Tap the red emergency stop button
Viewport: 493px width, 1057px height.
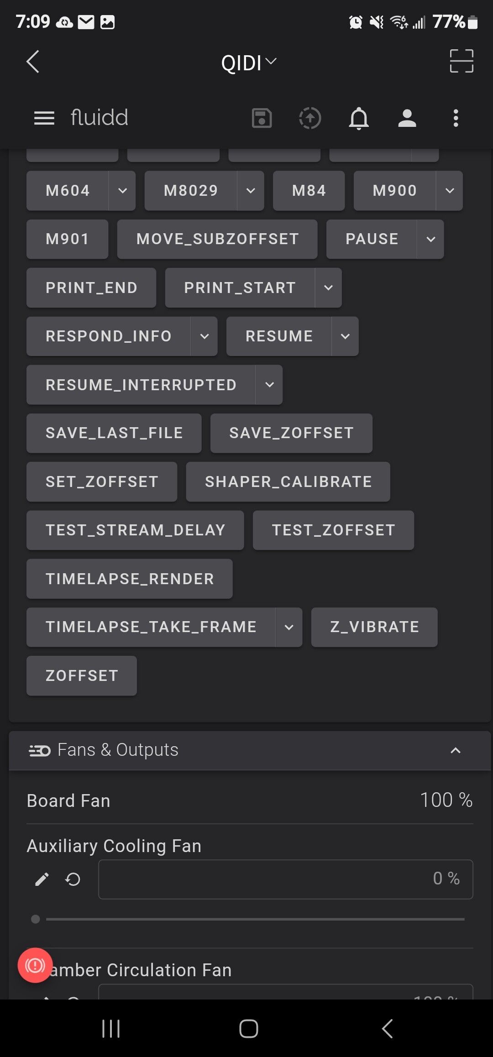(35, 965)
